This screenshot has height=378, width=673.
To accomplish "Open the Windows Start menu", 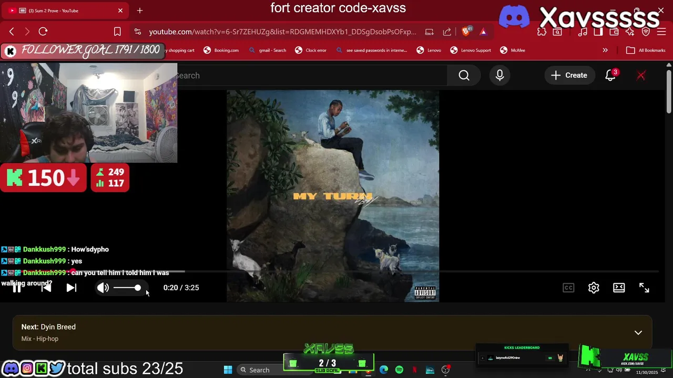I will tap(228, 370).
